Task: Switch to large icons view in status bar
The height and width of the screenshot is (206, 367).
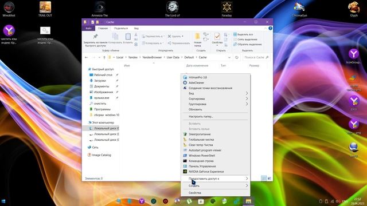Action: [269, 179]
